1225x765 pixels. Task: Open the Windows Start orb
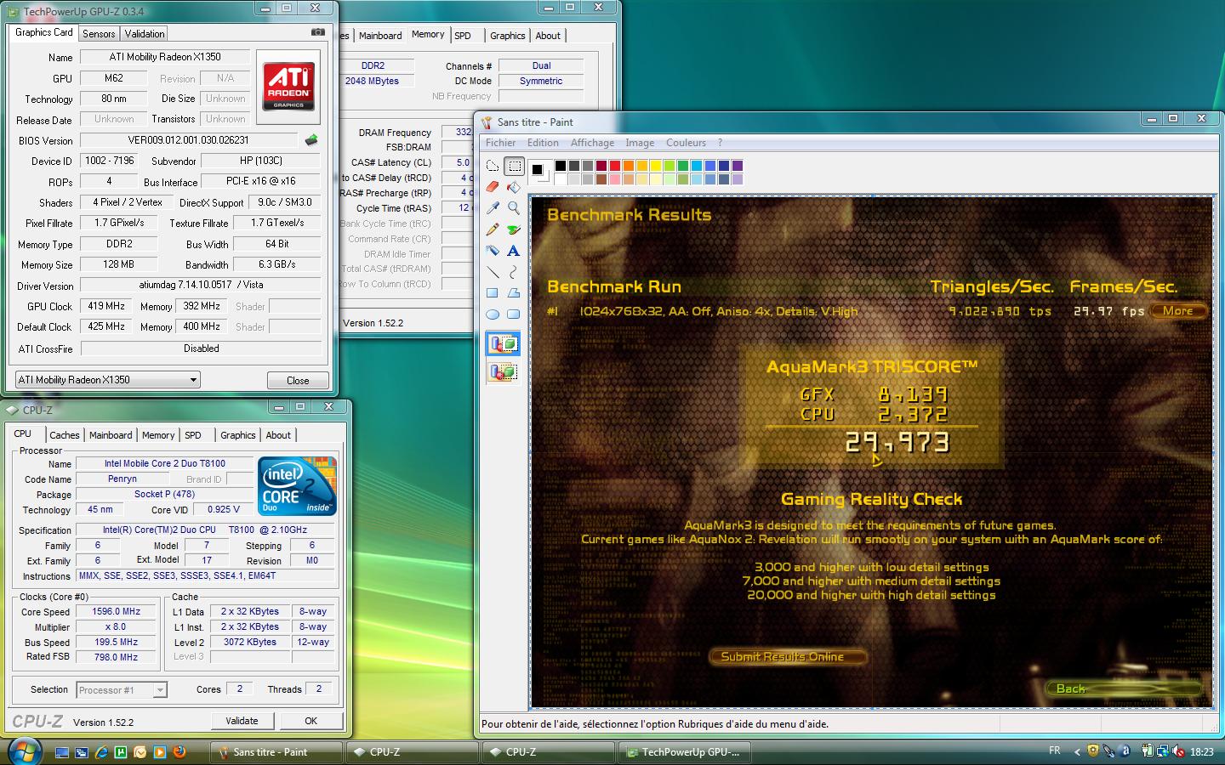pos(23,751)
